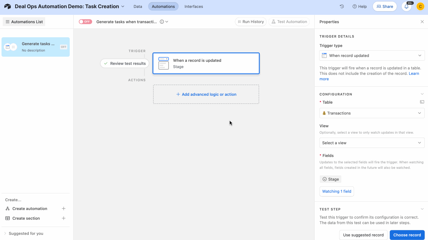
Task: Close the Properties panel
Action: click(422, 22)
